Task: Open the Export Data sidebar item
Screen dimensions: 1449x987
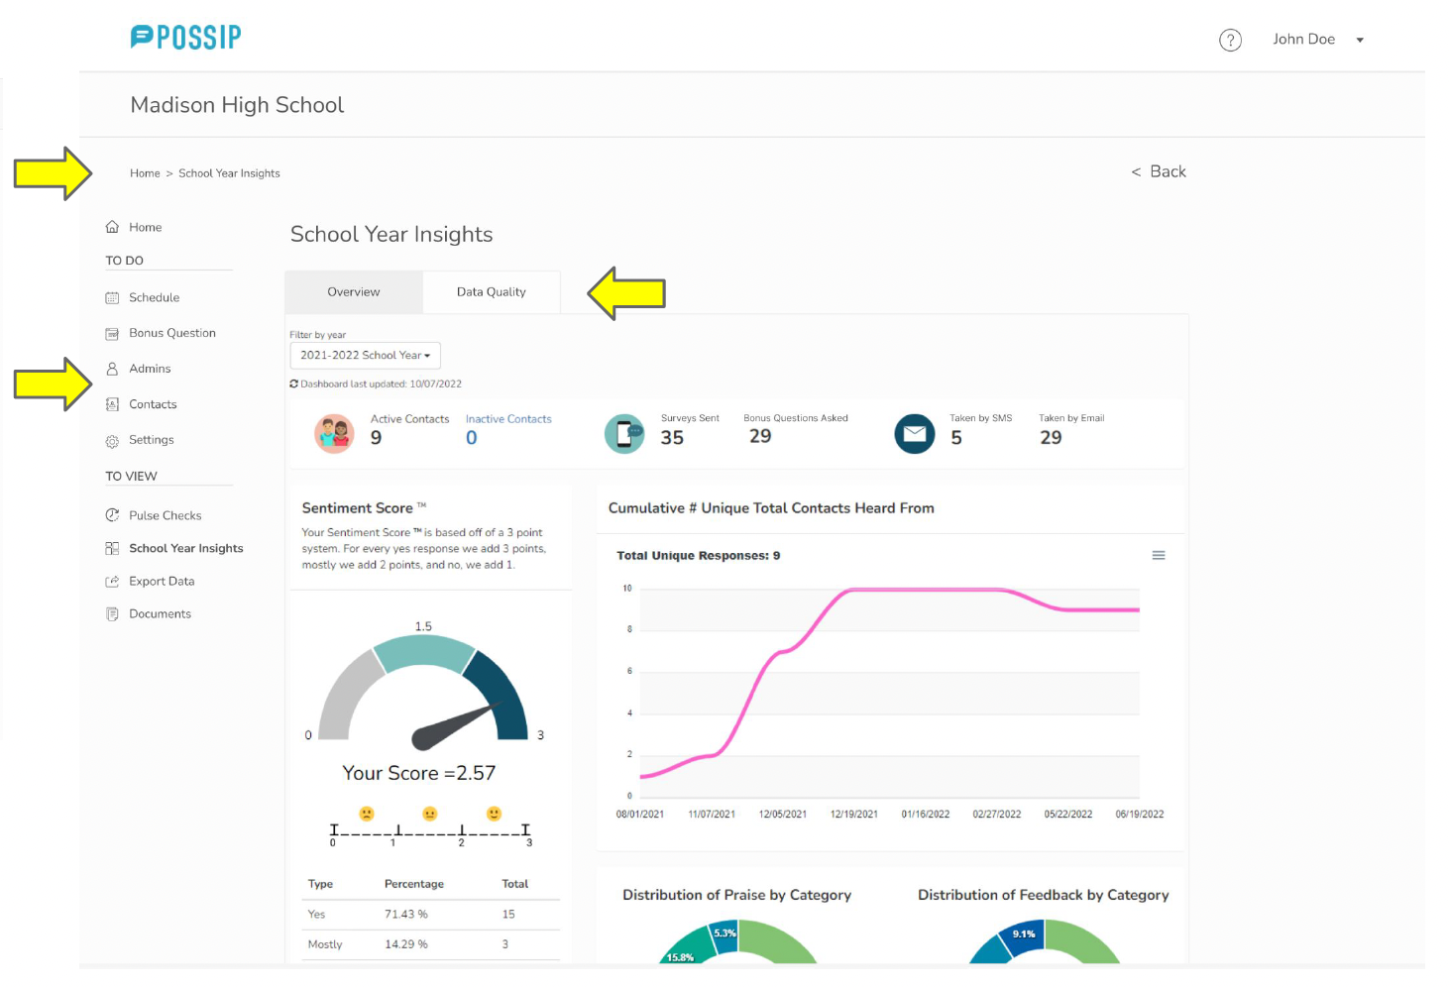Action: tap(162, 581)
